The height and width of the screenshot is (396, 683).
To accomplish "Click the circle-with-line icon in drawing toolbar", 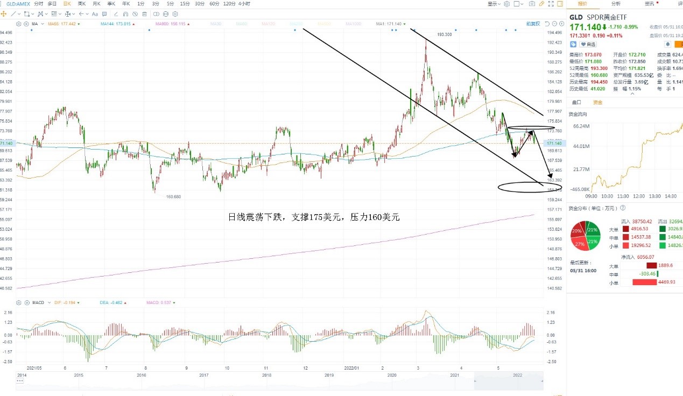I will click(166, 14).
